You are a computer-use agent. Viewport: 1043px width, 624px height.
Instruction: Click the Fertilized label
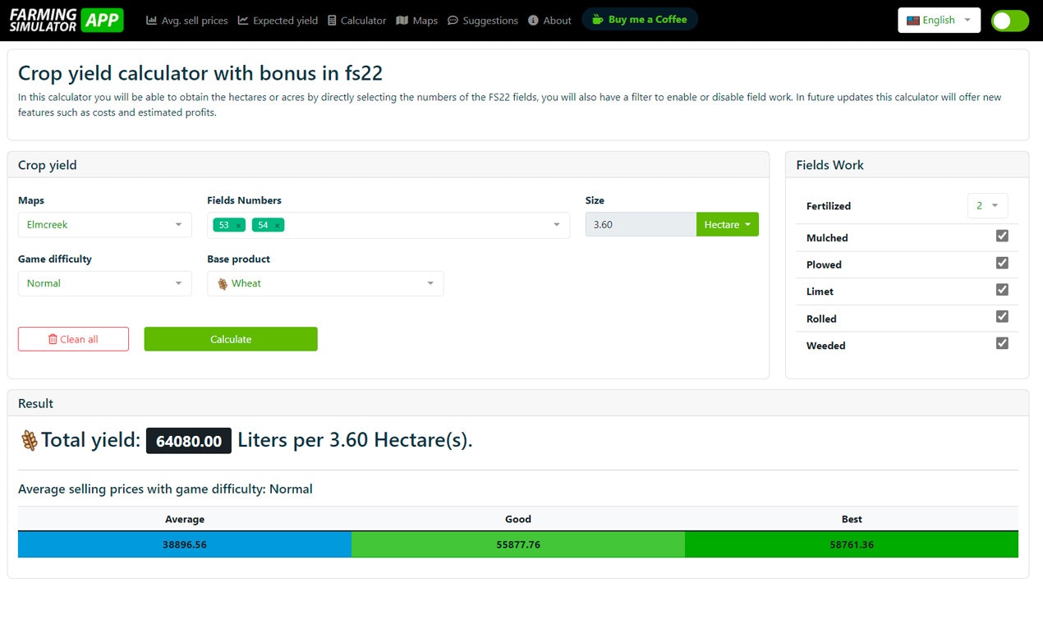point(829,206)
